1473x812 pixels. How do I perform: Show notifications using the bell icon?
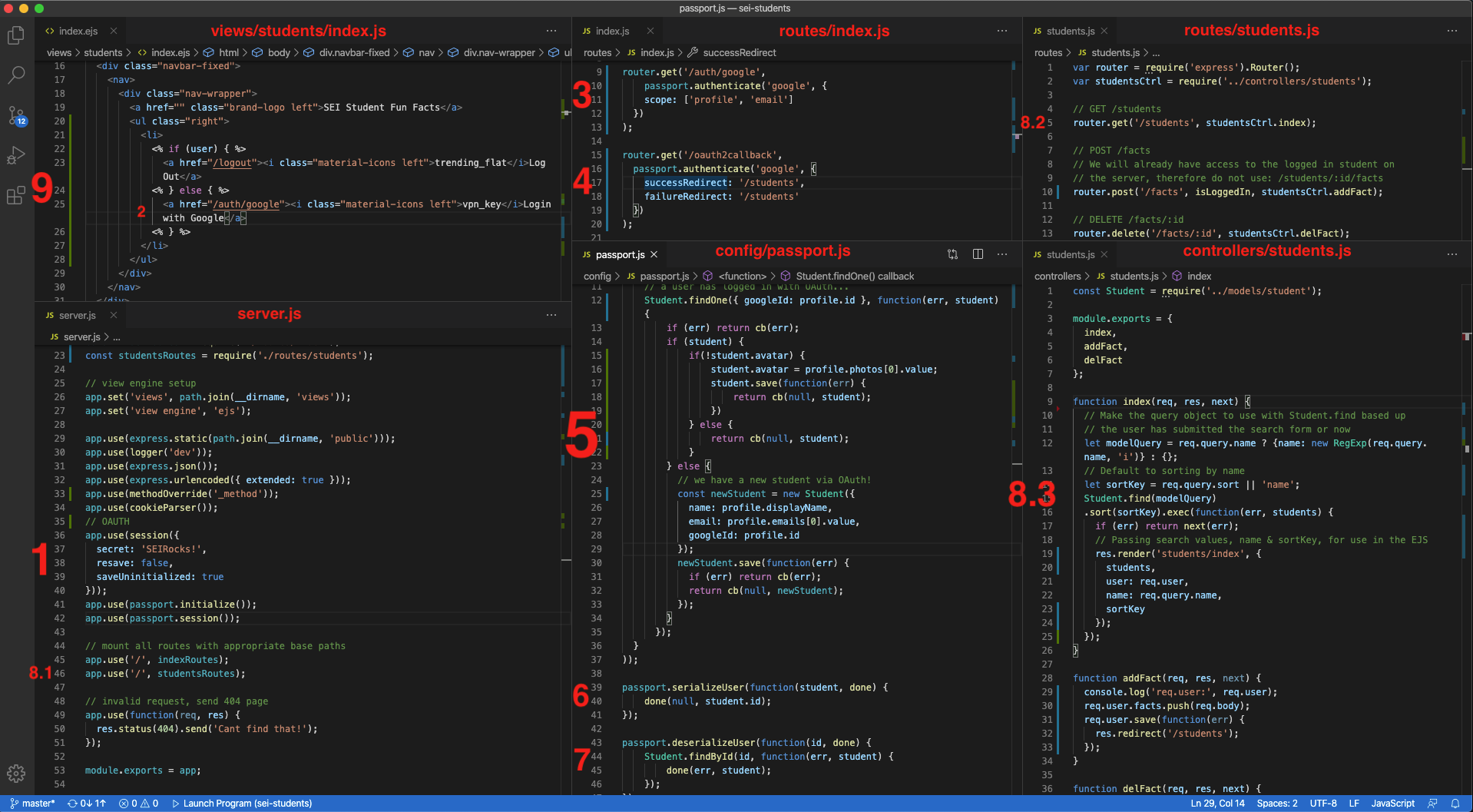(x=1455, y=804)
